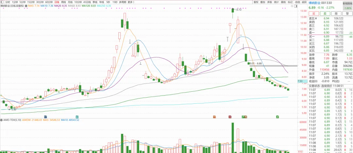Viewport: 353px width, 153px height.
Task: Click the 卖五 ask price 6.94
Action: [327, 18]
